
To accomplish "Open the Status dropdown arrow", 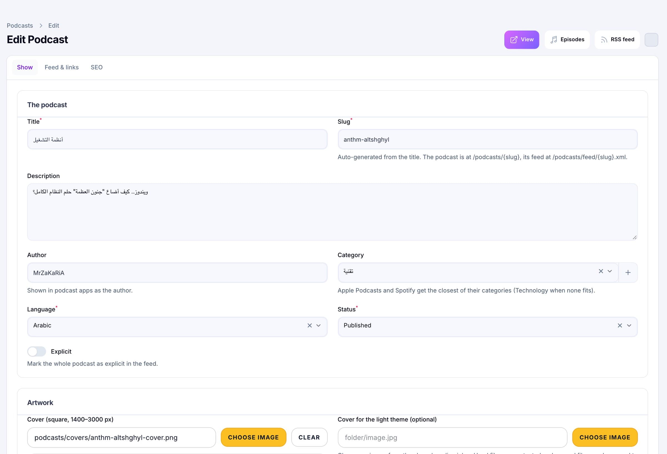I will coord(629,325).
